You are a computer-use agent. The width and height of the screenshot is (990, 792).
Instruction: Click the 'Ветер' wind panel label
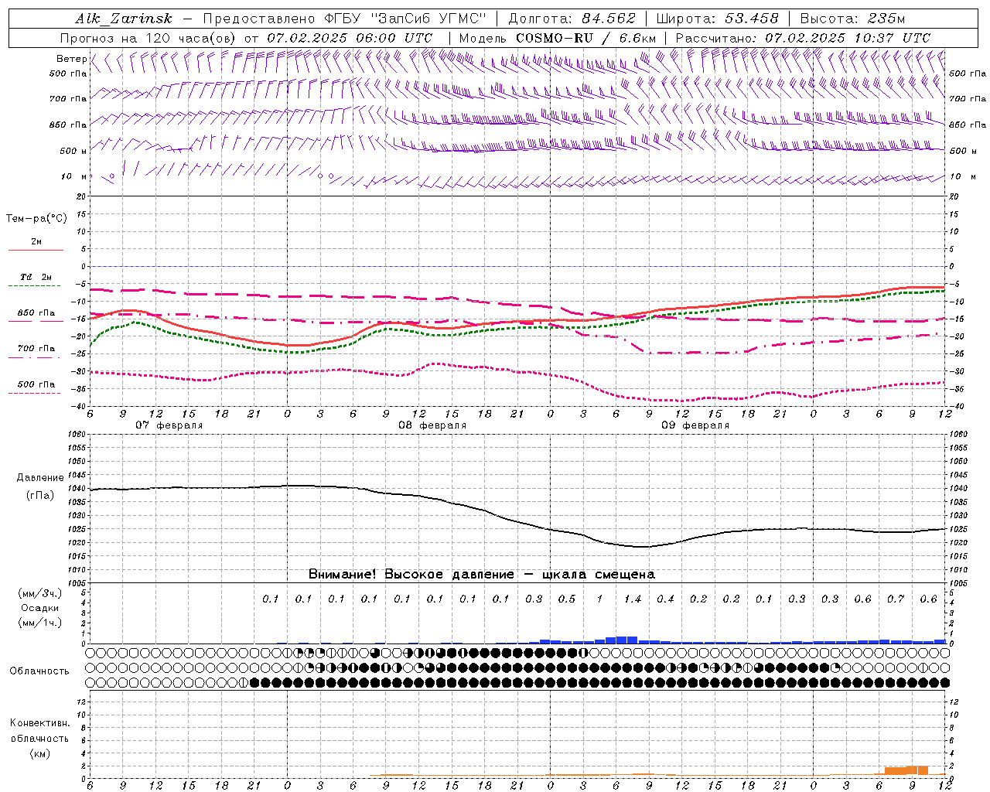71,59
